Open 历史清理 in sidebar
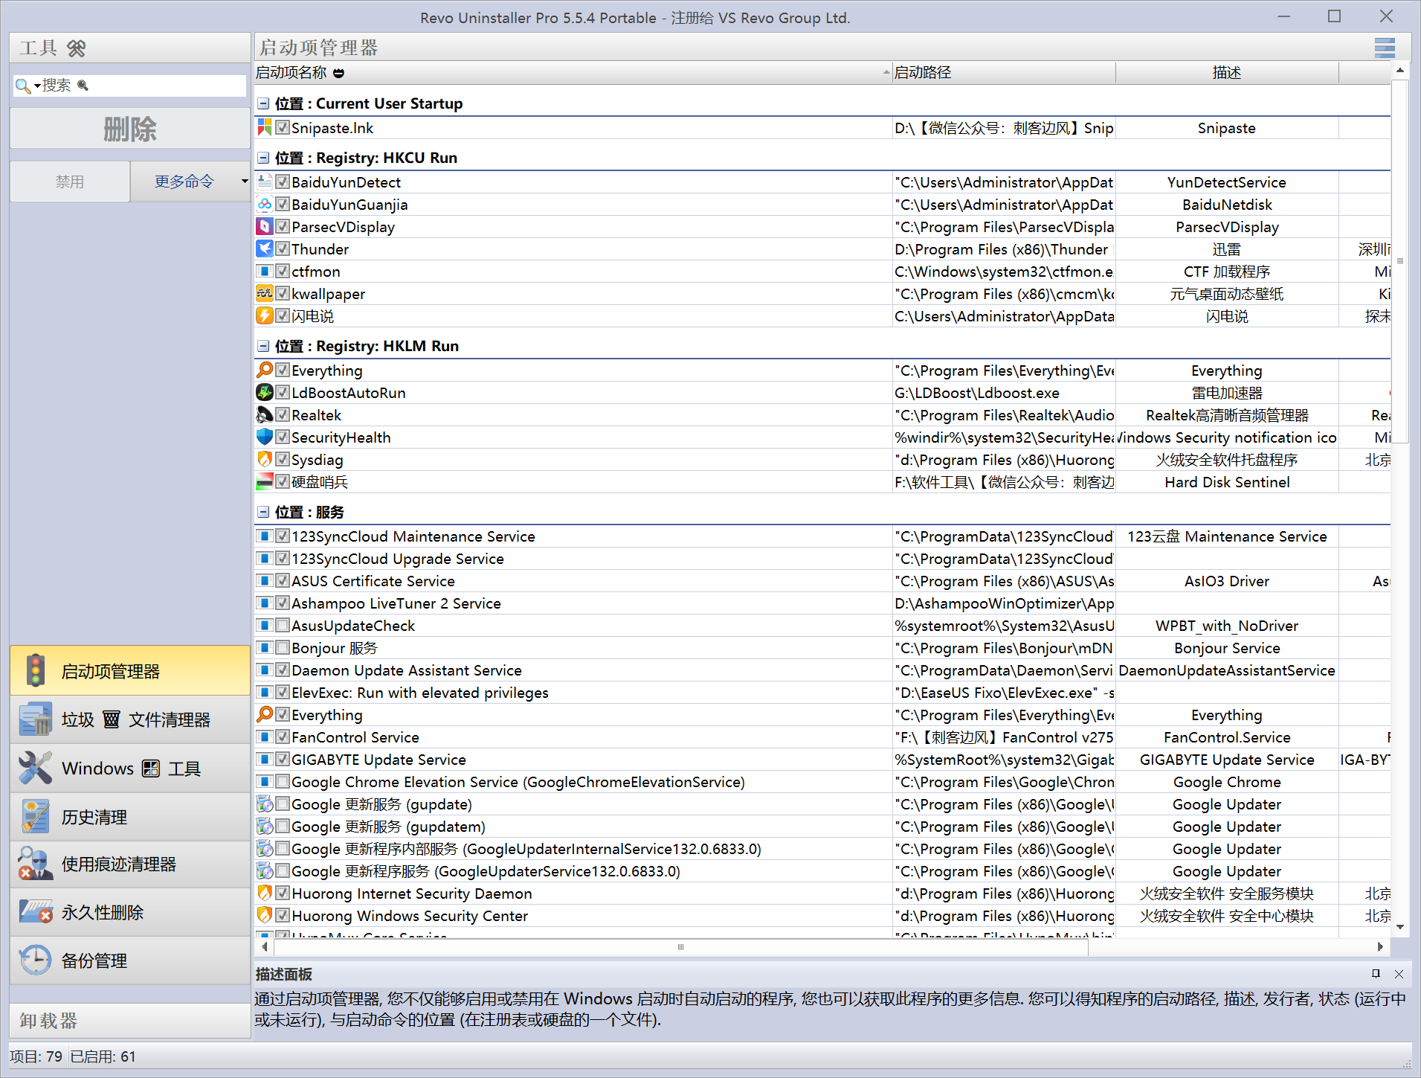The image size is (1421, 1078). point(130,816)
